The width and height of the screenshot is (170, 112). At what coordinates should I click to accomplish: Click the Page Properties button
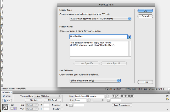122,105
